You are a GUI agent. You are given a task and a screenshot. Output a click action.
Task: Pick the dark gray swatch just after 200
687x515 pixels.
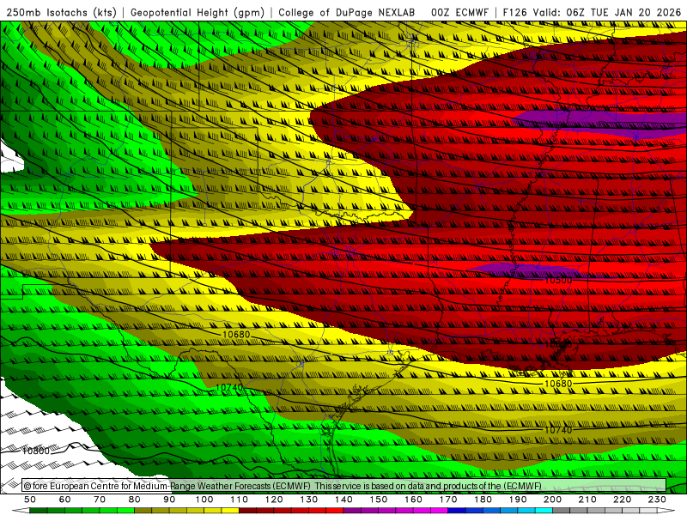tap(562, 510)
